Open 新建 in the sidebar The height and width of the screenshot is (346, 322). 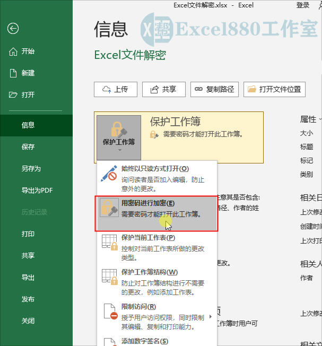[36, 73]
